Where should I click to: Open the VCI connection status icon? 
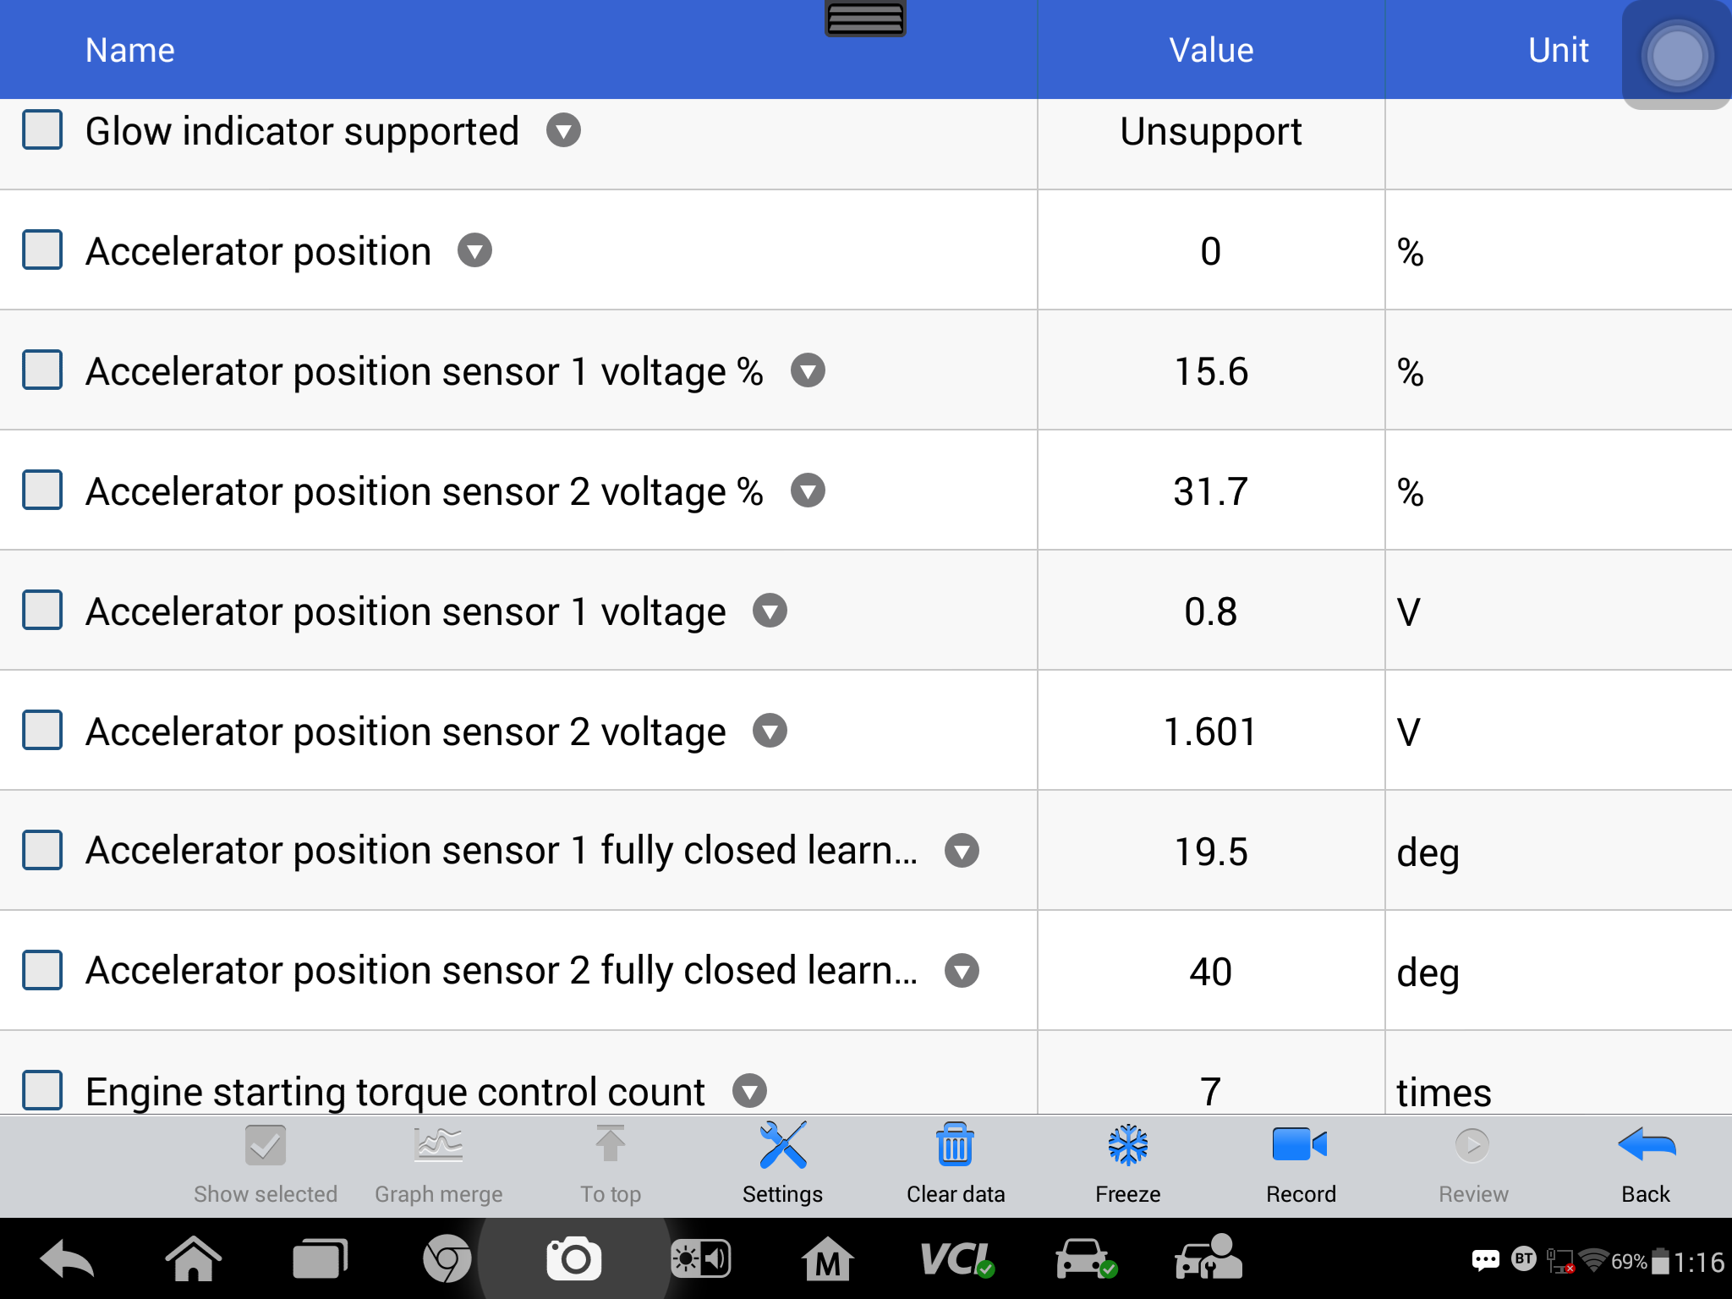[x=956, y=1259]
